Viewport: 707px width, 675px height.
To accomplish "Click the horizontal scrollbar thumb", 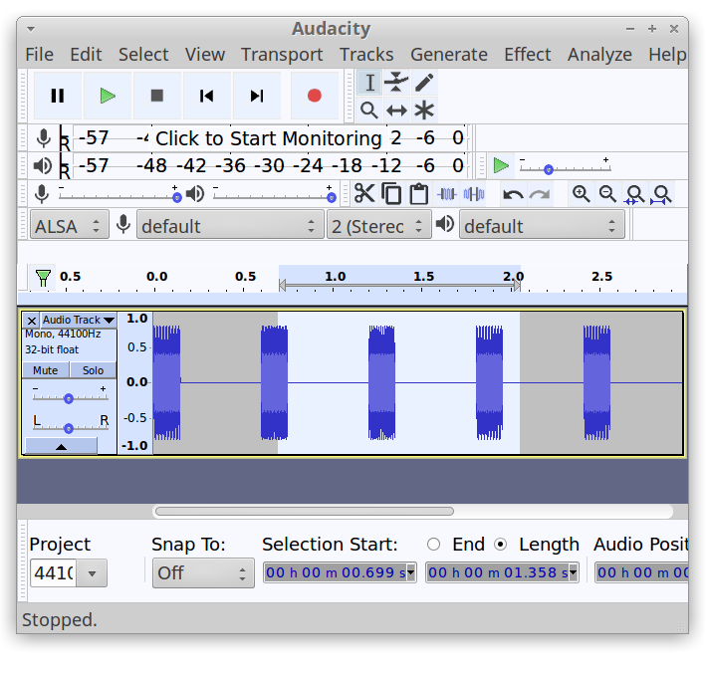I will 305,511.
